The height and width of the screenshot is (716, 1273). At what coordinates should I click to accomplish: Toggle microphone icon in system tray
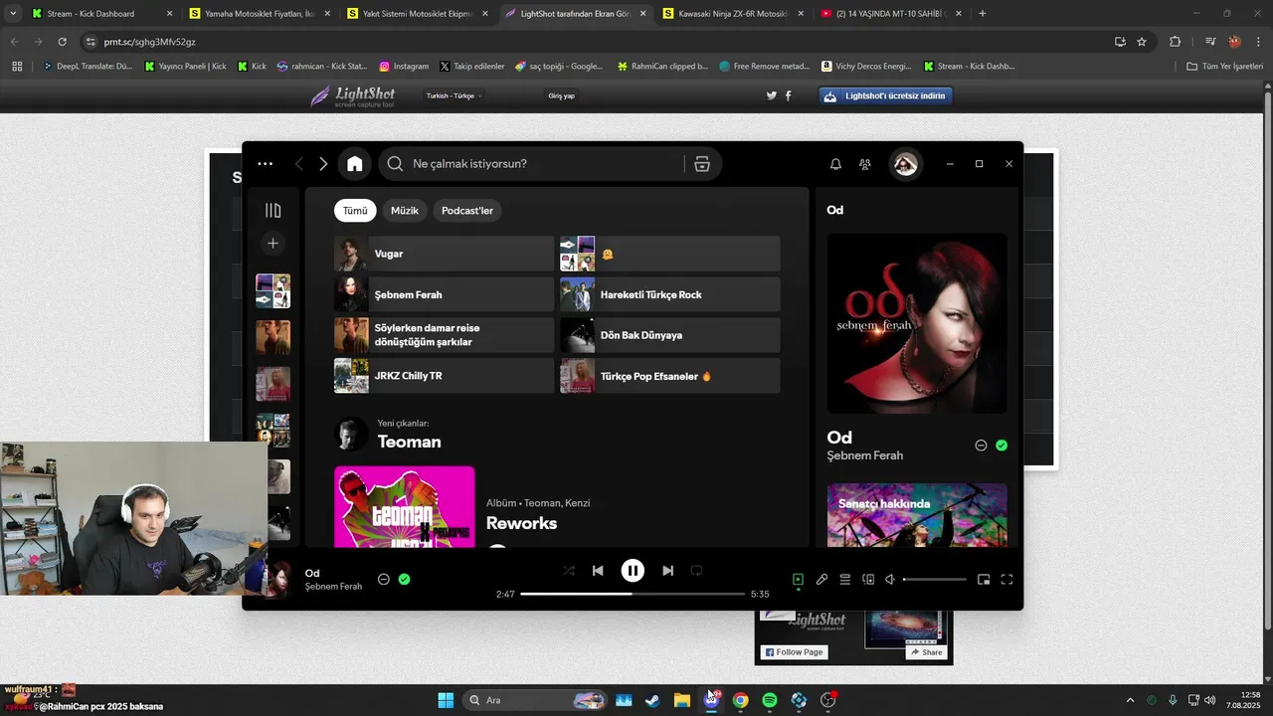coord(1174,700)
